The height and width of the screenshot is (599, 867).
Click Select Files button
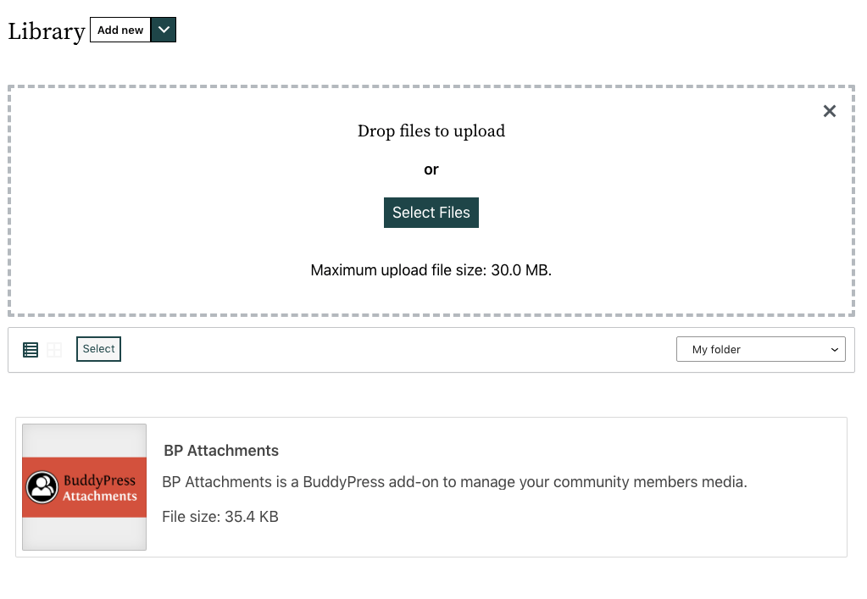coord(431,213)
